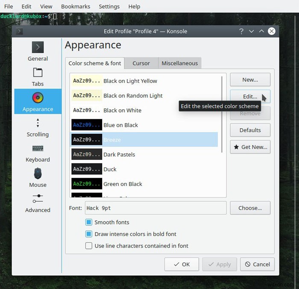The width and height of the screenshot is (299, 289).
Task: Click the help question mark in title bar
Action: click(241, 31)
